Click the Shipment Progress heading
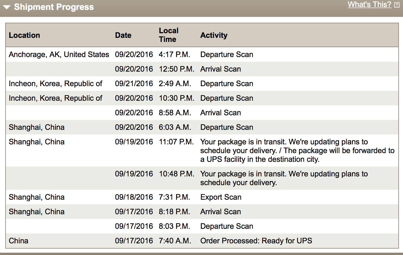The width and height of the screenshot is (403, 255). tap(54, 7)
